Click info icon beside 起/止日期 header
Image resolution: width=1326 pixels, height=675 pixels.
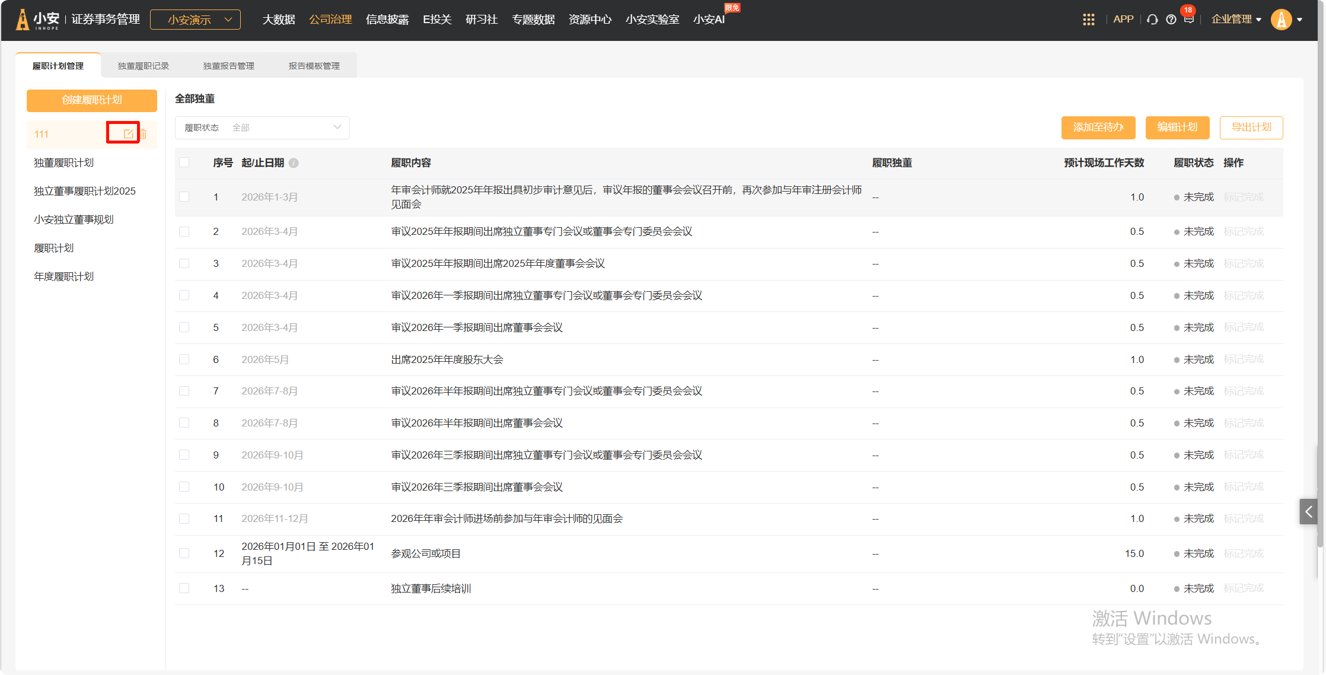click(294, 163)
